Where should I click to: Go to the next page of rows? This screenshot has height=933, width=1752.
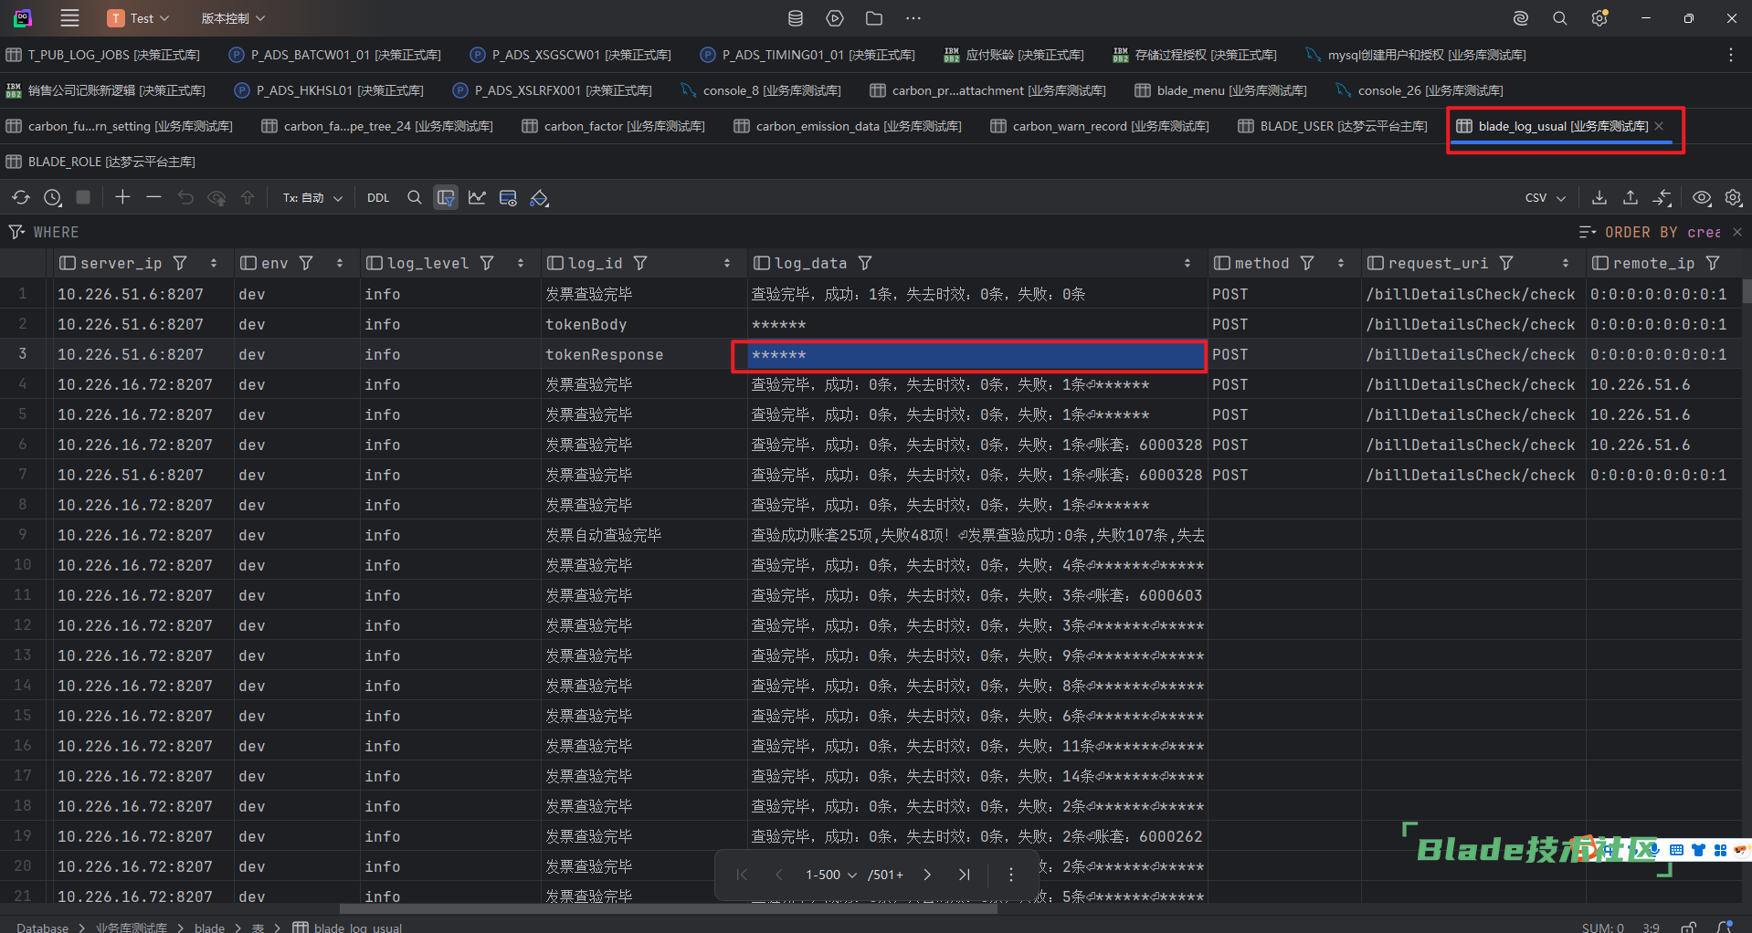927,875
